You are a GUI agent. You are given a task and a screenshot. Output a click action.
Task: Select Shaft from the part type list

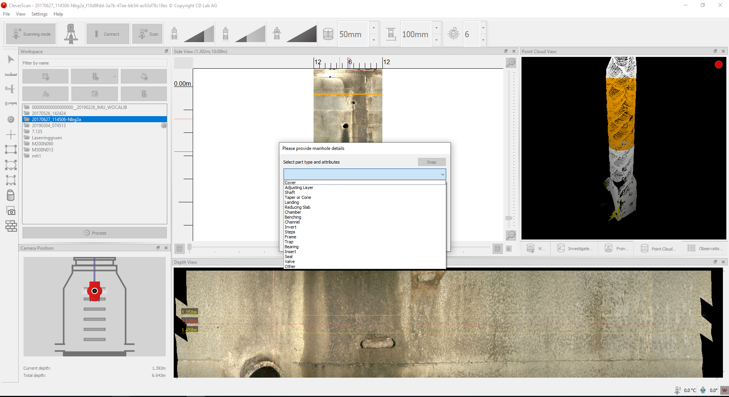click(x=290, y=192)
